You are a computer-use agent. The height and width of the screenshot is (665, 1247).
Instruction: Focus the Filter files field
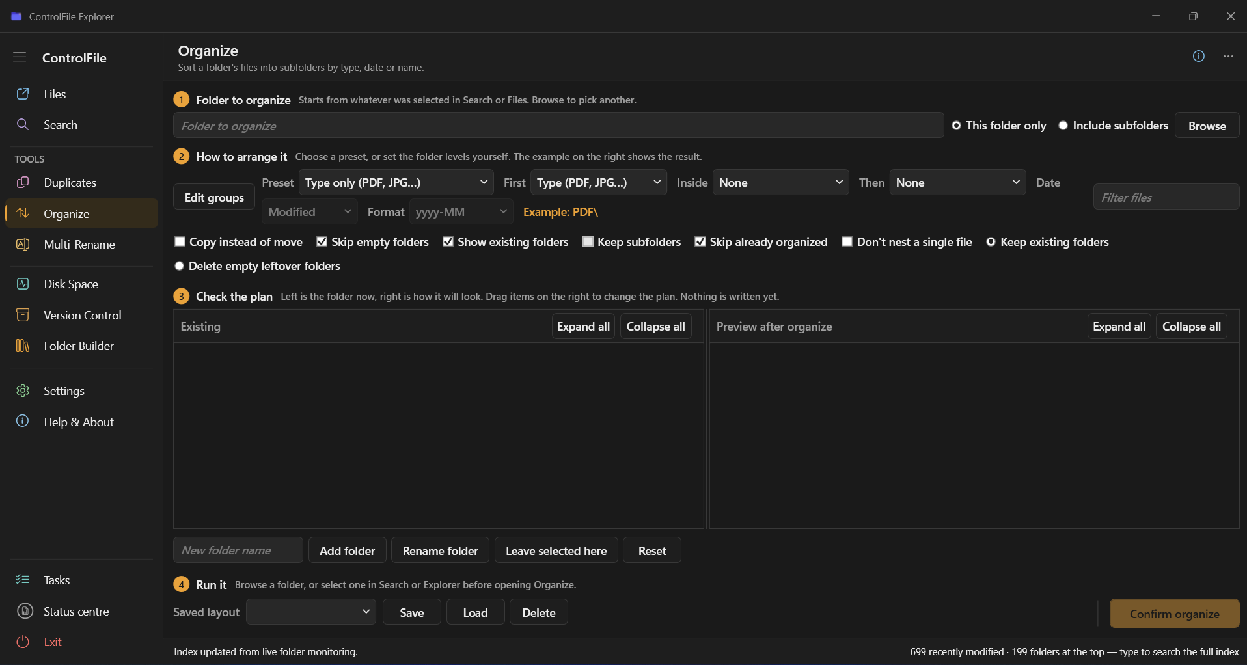pos(1166,197)
